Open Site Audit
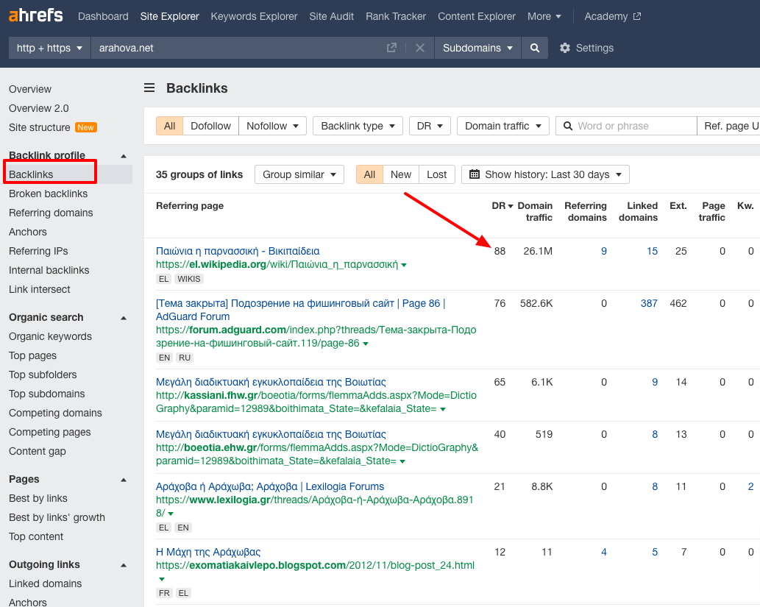This screenshot has width=760, height=607. click(332, 16)
